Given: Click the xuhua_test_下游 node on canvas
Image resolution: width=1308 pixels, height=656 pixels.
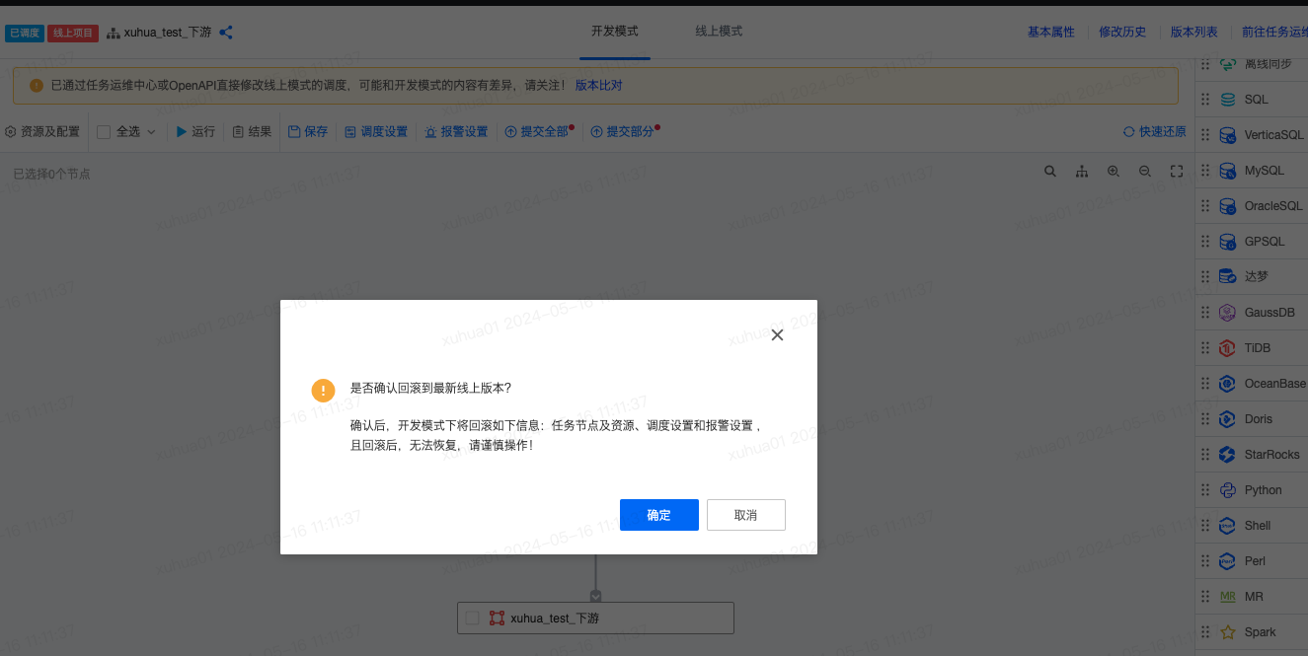Looking at the screenshot, I should (595, 619).
